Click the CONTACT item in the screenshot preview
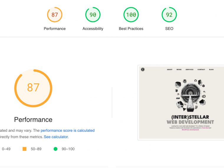Image resolution: width=224 pixels, height=168 pixels. pos(201,70)
